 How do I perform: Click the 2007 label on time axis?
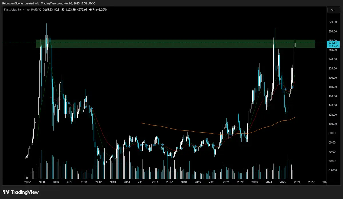pos(27,182)
